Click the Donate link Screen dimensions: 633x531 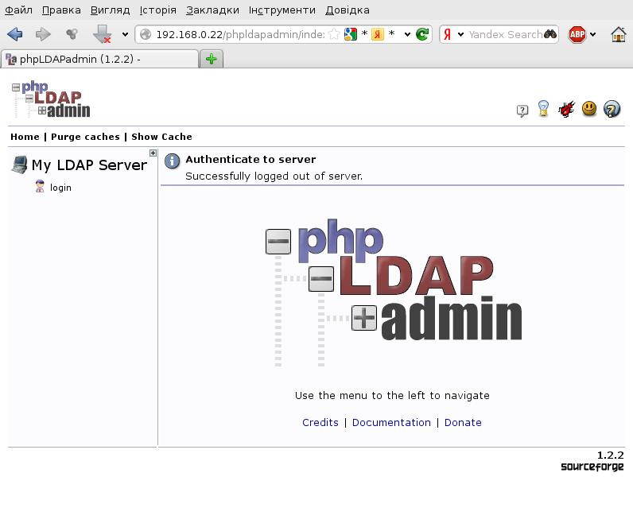[463, 422]
